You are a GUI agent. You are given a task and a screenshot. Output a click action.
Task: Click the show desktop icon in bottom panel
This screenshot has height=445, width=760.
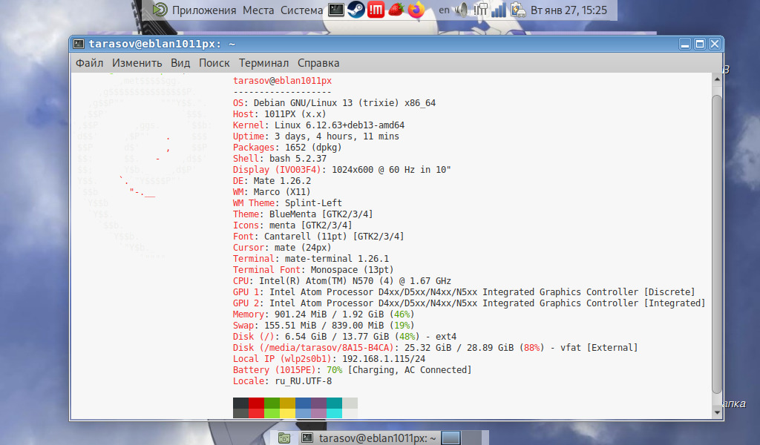pyautogui.click(x=284, y=438)
